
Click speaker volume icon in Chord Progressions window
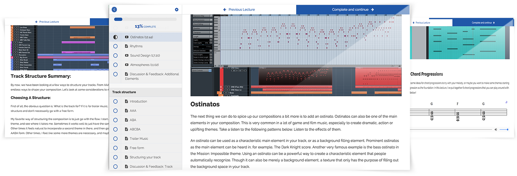[496, 129]
